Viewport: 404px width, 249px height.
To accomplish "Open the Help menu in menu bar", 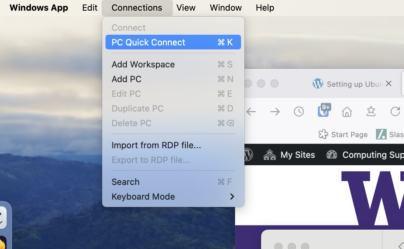I will 265,8.
